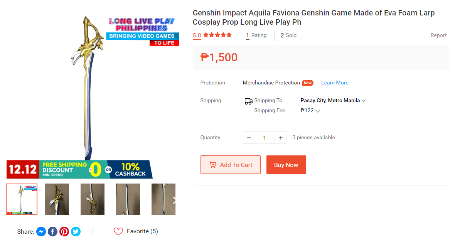The height and width of the screenshot is (241, 460).
Task: Show next thumbnails with right arrow
Action: 174,200
